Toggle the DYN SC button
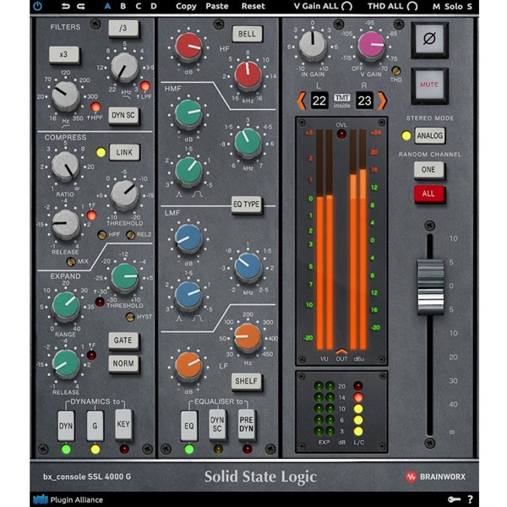 pyautogui.click(x=123, y=116)
